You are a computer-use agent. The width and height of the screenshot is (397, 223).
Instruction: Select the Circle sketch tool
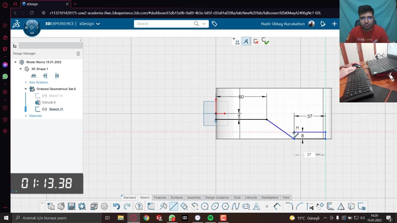pyautogui.click(x=205, y=206)
